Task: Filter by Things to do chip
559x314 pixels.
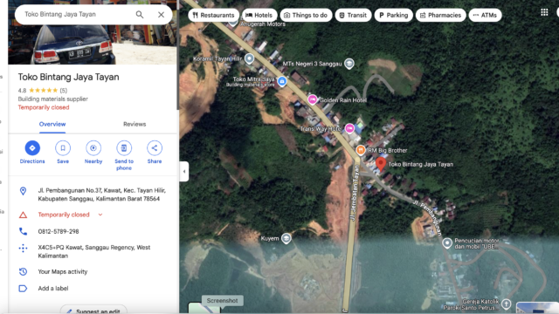Action: (x=307, y=15)
